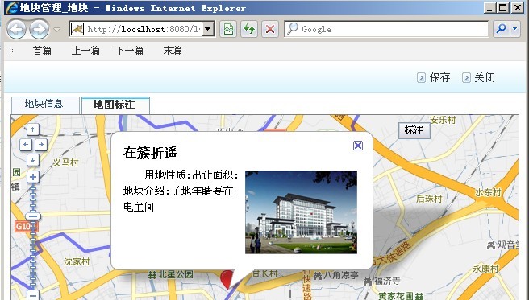The image size is (529, 300).
Task: Click the compatibility view page icon
Action: point(228,29)
